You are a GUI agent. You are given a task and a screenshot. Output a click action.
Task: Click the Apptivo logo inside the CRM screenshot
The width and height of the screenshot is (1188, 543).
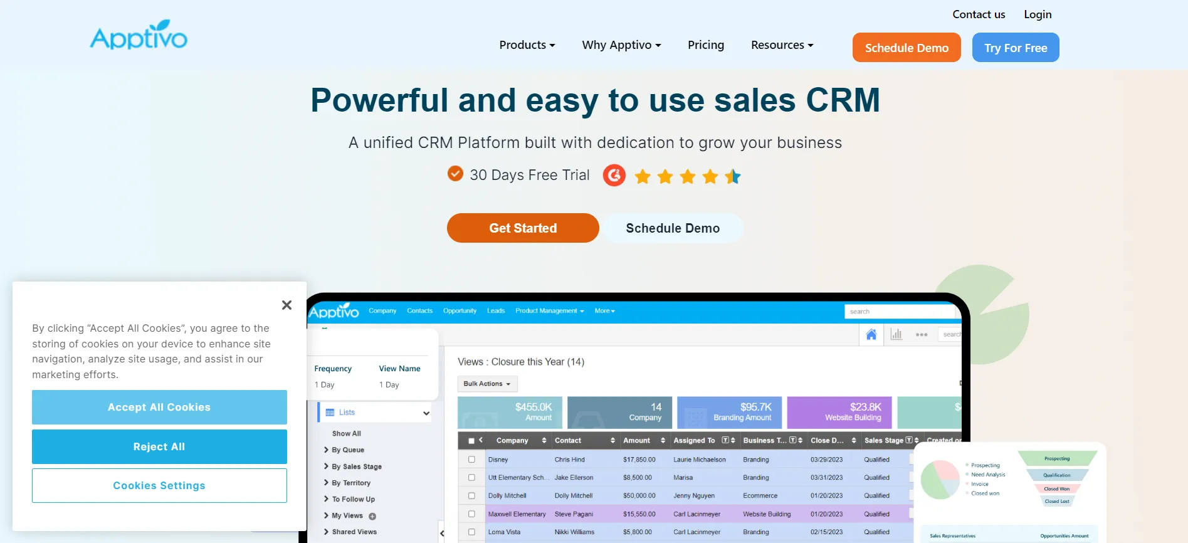(x=334, y=311)
